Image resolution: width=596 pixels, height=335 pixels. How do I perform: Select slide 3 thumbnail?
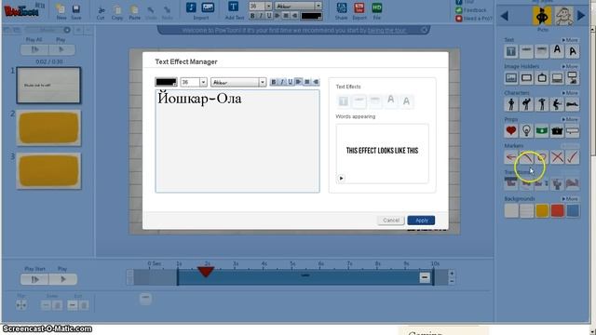tap(48, 171)
